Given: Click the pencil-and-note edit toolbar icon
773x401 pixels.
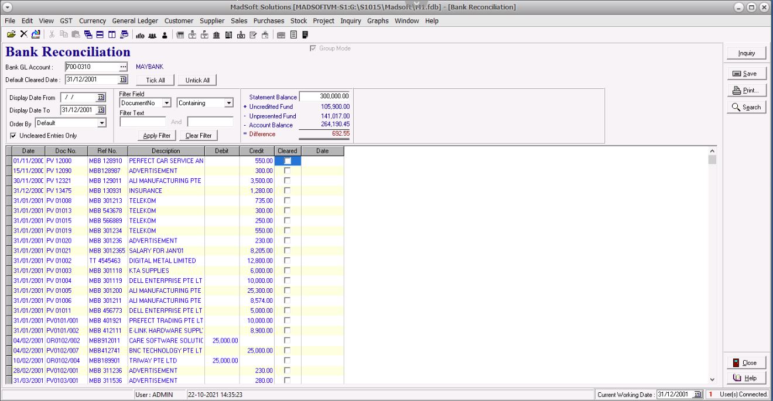Looking at the screenshot, I should tap(253, 34).
